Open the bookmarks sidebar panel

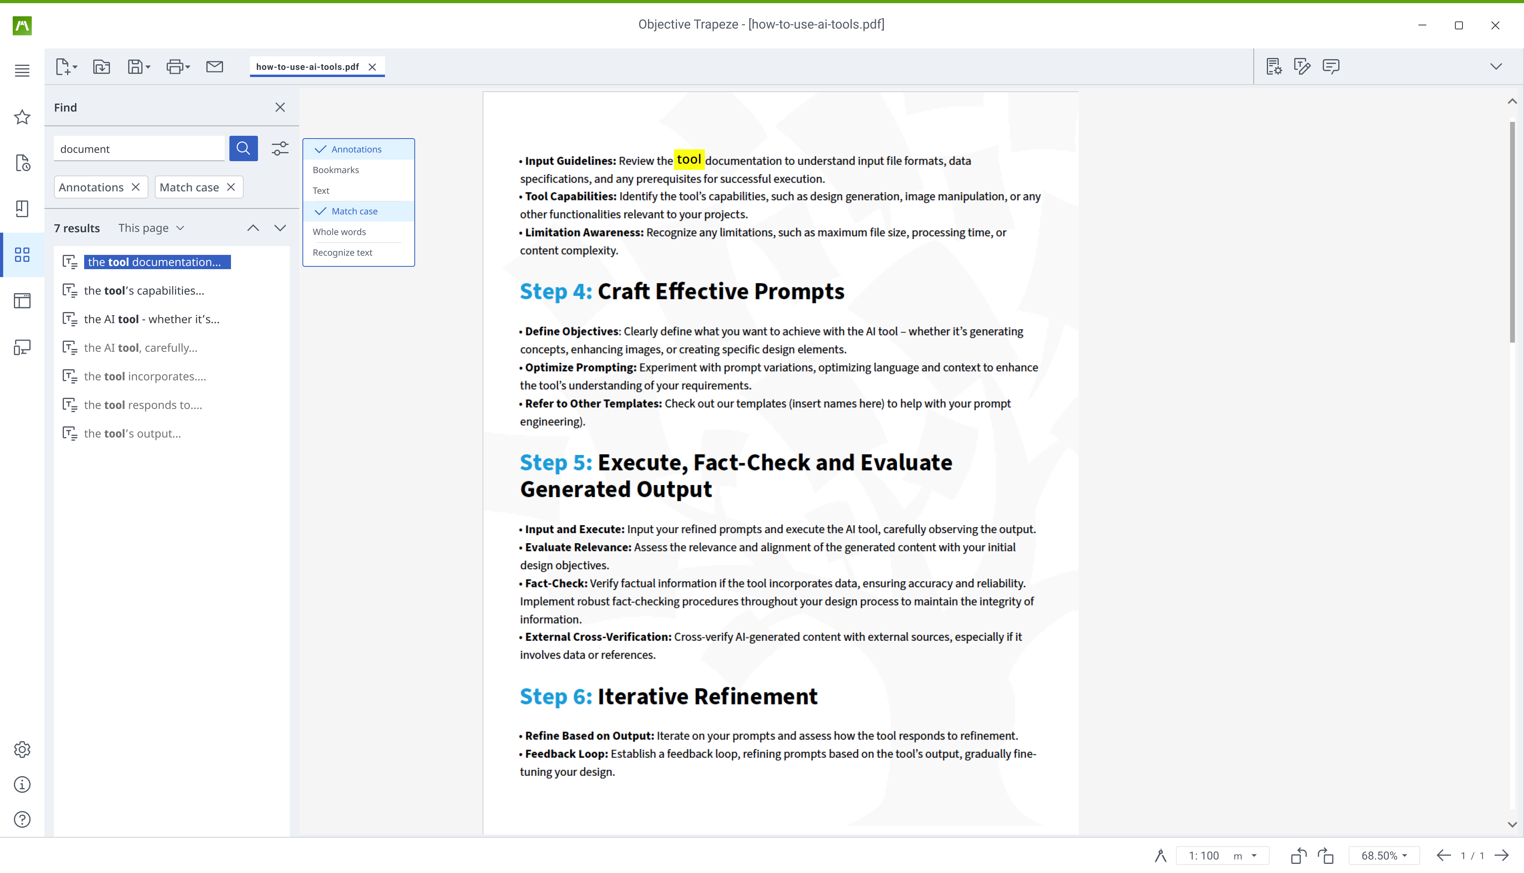click(x=22, y=209)
